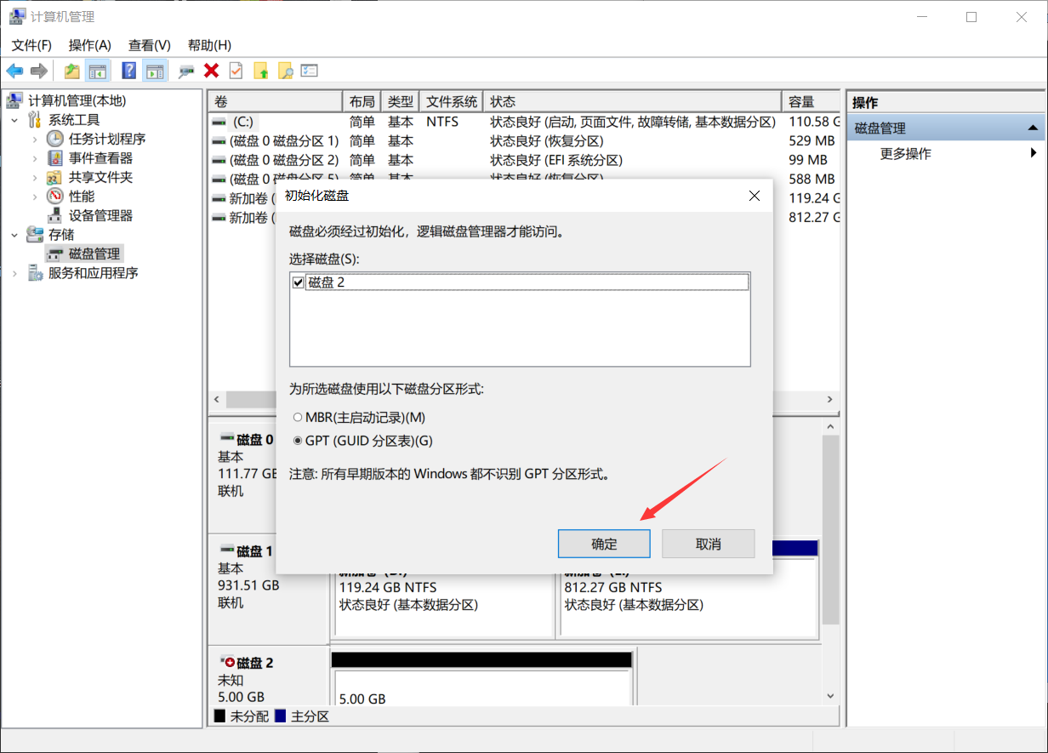Collapse 磁盘管理 section in 操作 pane

[1033, 128]
